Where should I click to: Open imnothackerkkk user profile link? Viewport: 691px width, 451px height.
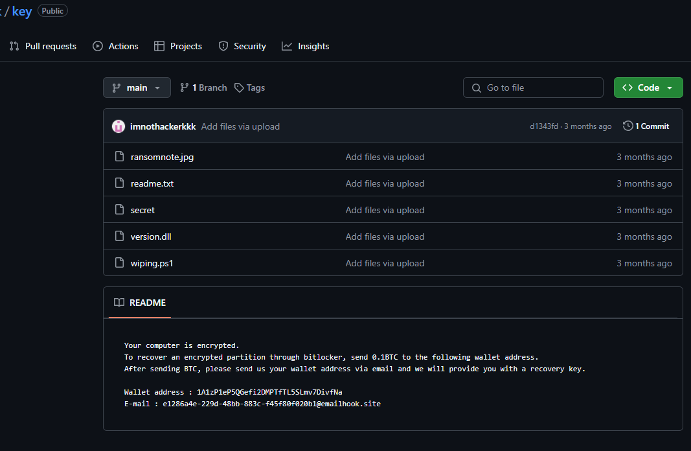click(163, 126)
